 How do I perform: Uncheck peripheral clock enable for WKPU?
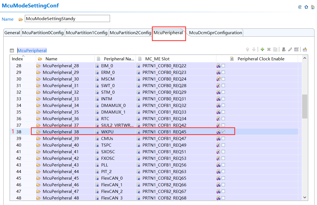pos(223,132)
